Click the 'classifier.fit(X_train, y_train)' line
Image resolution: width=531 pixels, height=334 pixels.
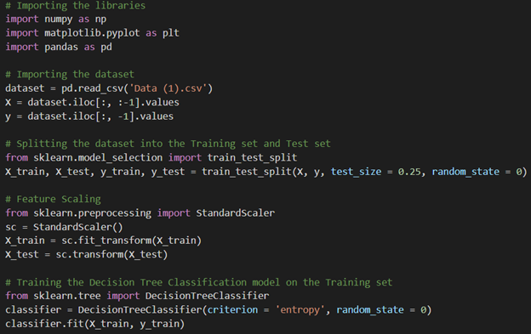94,324
